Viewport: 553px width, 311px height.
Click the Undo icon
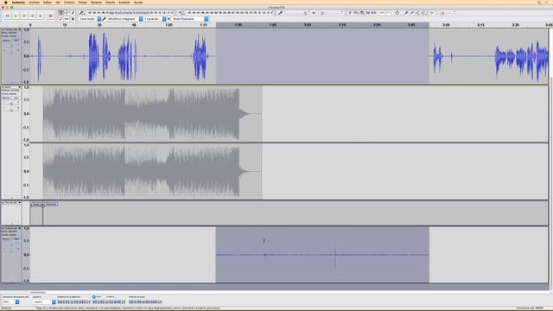tap(382, 13)
